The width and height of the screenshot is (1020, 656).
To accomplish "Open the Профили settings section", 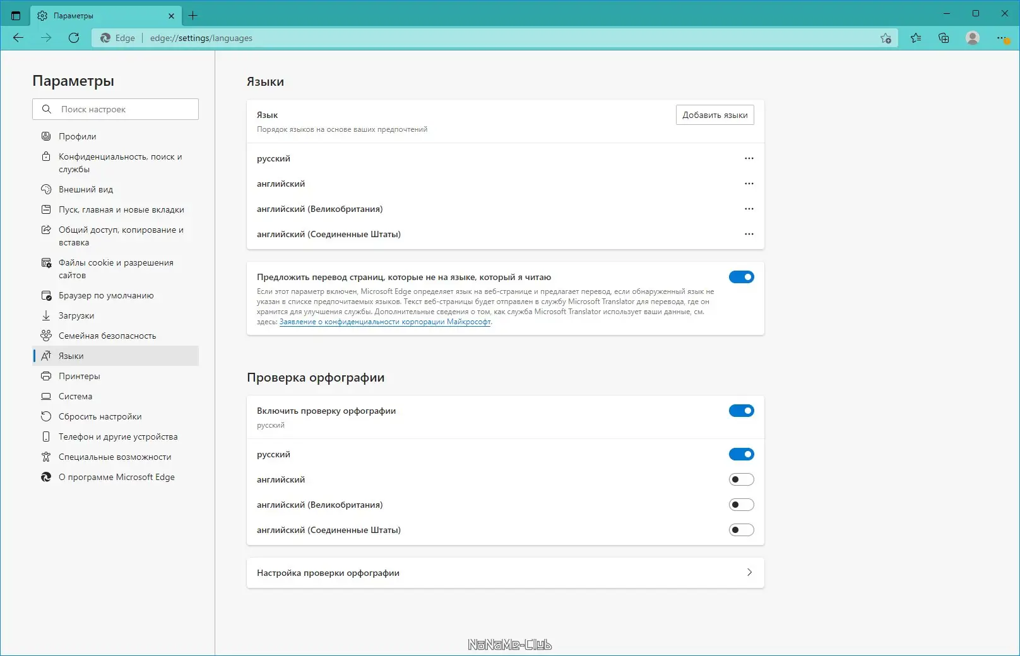I will pos(116,136).
